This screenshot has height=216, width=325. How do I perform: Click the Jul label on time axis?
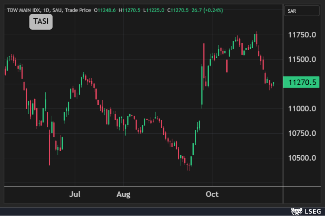75,194
